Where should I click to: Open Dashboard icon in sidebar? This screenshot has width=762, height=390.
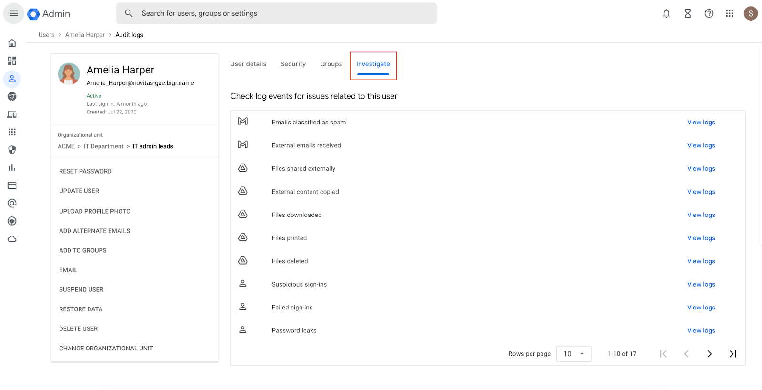[12, 61]
